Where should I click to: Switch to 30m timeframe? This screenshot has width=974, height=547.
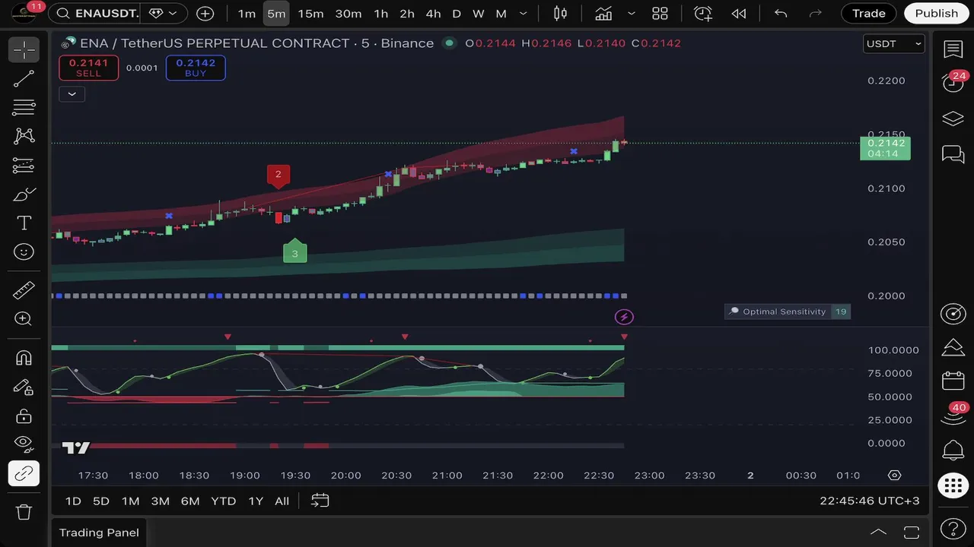[349, 13]
